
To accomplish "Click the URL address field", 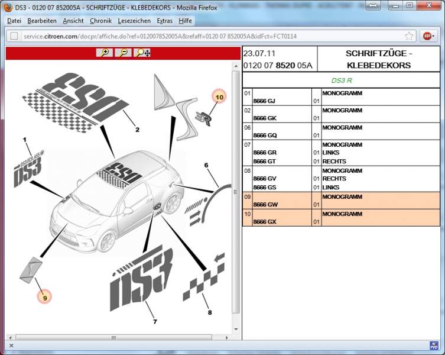I will pos(212,36).
